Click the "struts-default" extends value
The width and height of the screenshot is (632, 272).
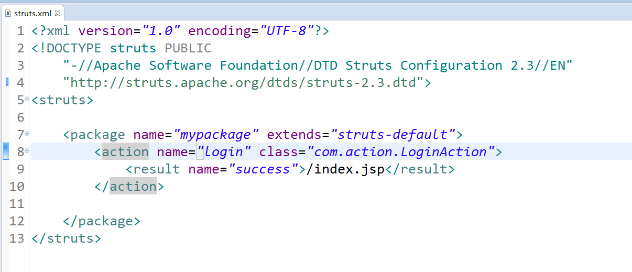tap(393, 135)
